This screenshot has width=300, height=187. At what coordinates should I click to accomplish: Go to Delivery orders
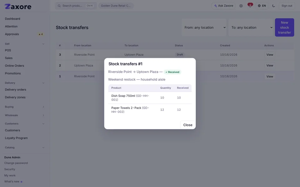[16, 89]
